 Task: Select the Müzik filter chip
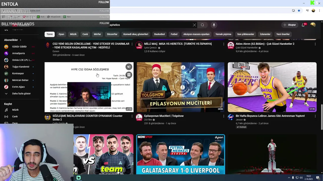(73, 34)
